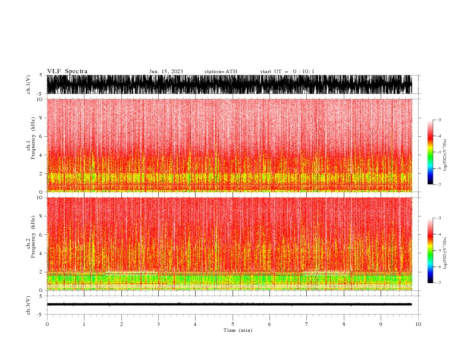Click the ch.1 black waveform plot

click(x=229, y=84)
